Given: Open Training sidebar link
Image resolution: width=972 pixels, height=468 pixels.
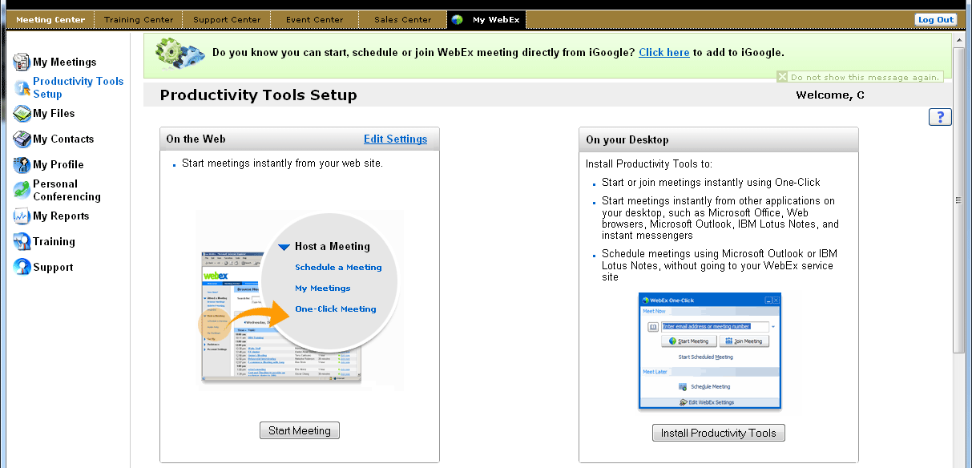Looking at the screenshot, I should pos(54,241).
